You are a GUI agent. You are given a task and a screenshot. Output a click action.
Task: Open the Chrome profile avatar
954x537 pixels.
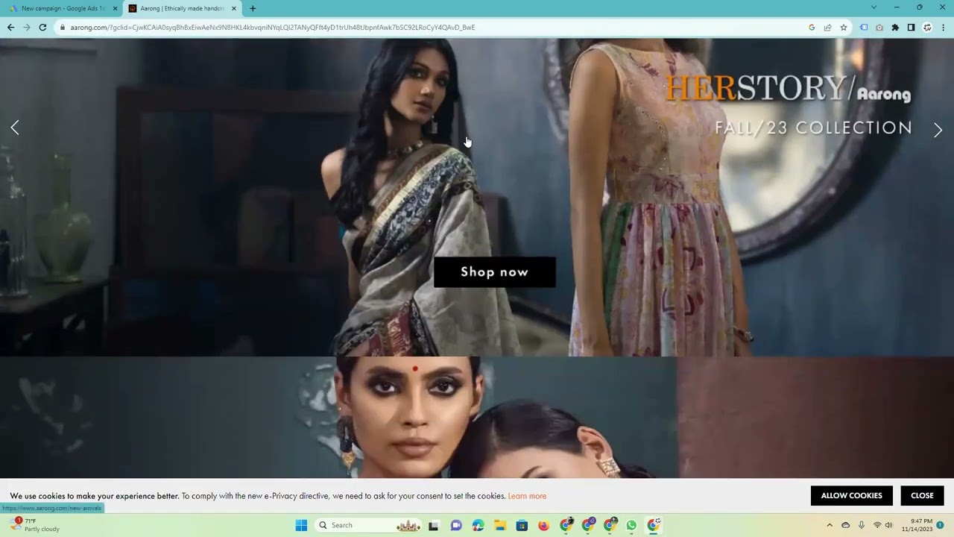pyautogui.click(x=927, y=28)
